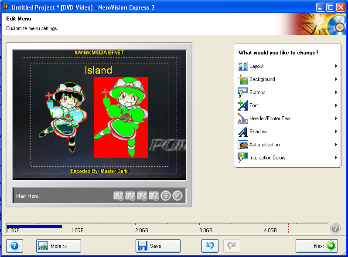Click the floppy disk icon on Save
The image size is (348, 257).
coord(143,246)
